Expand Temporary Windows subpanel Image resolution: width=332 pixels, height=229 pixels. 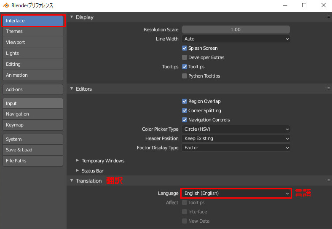tap(78, 161)
